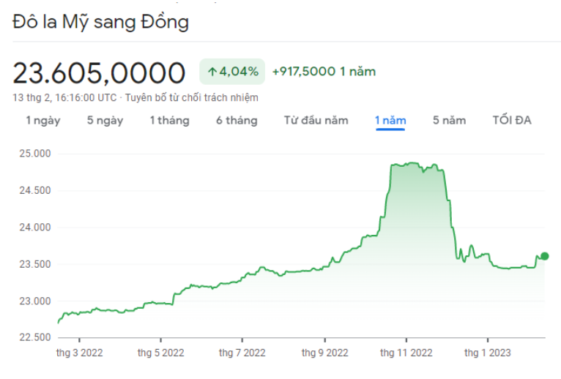Click the 4,04% change badge
The width and height of the screenshot is (561, 379).
tap(232, 72)
